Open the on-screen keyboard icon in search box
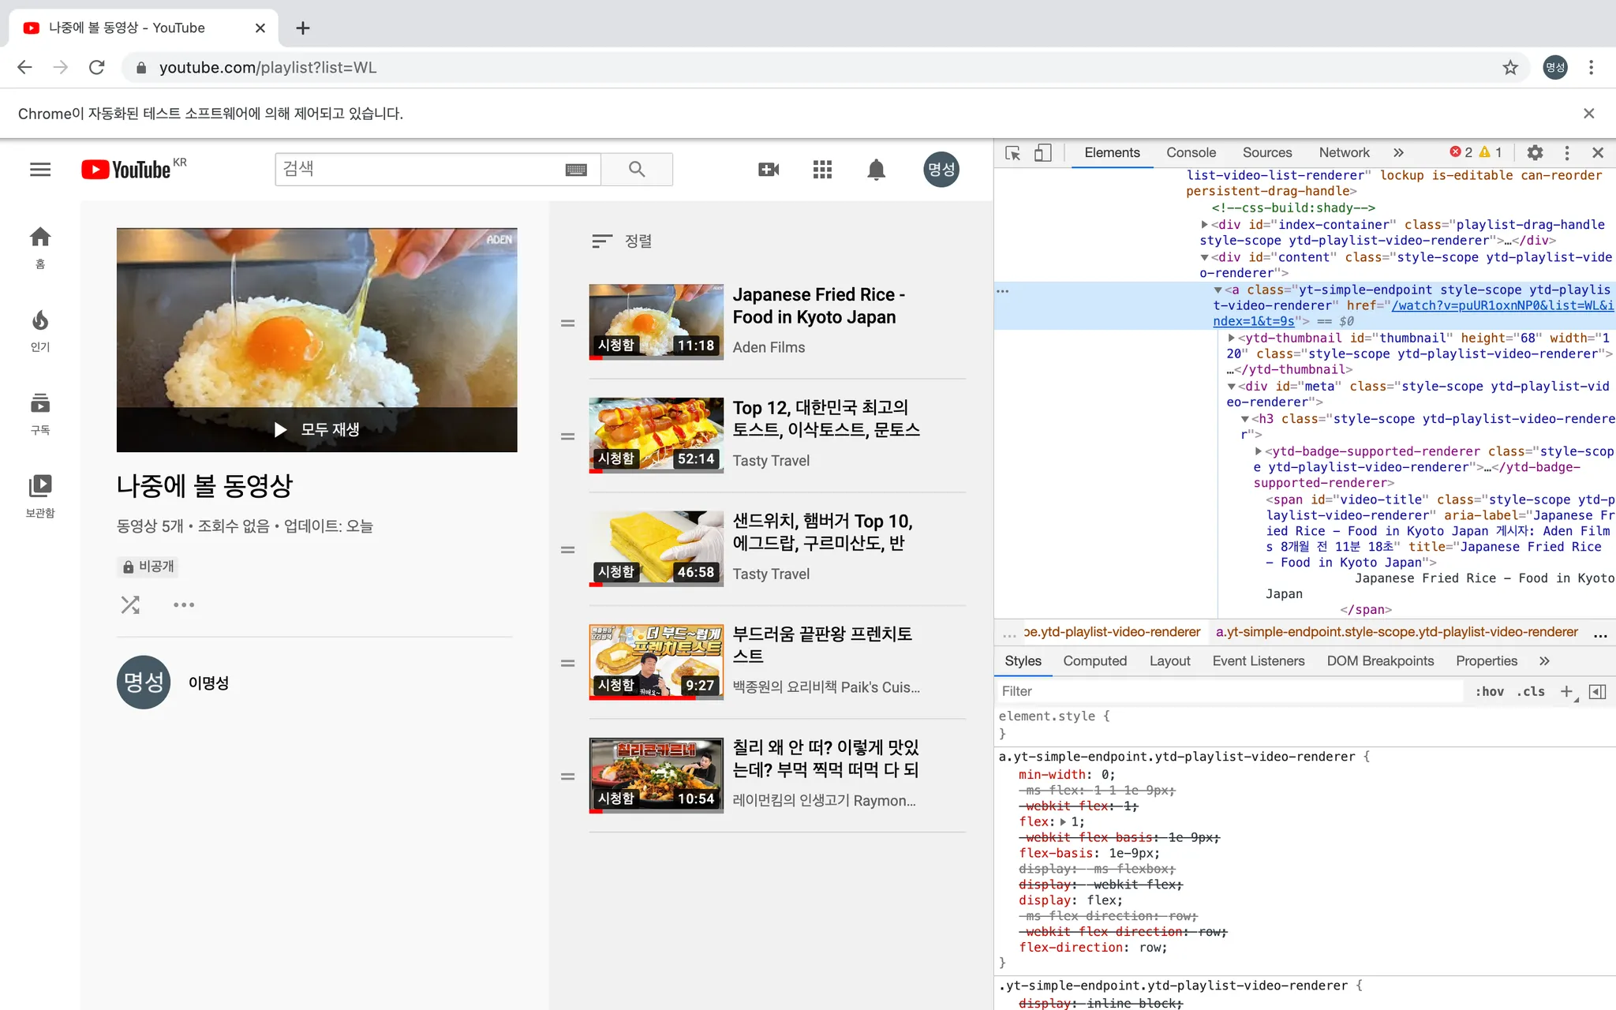 coord(576,170)
